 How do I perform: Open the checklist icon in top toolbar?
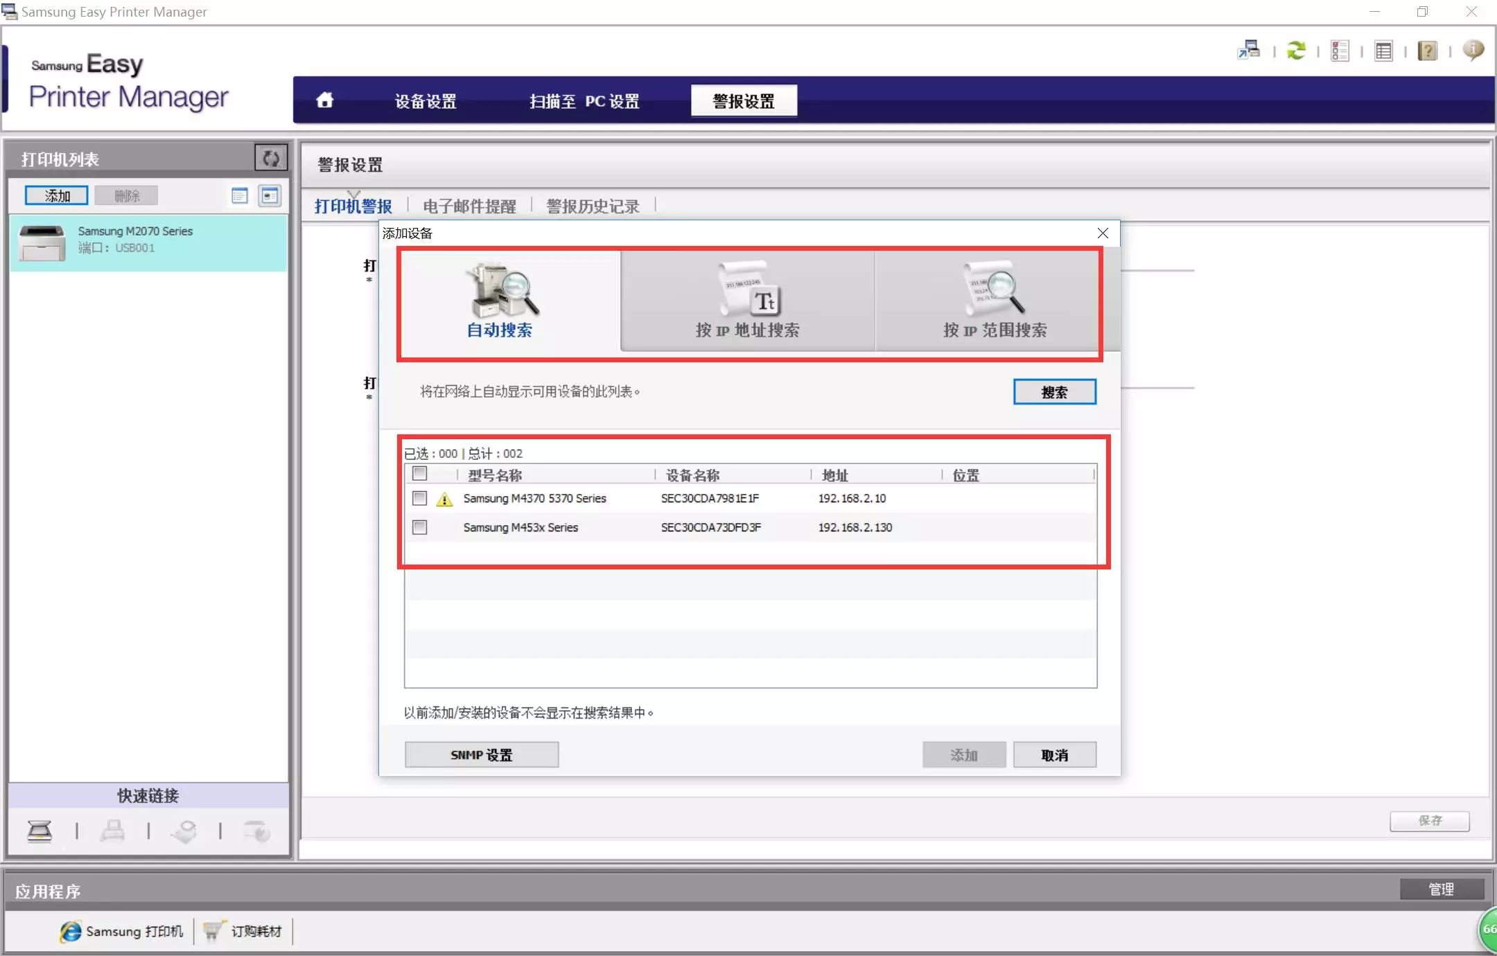click(1339, 51)
